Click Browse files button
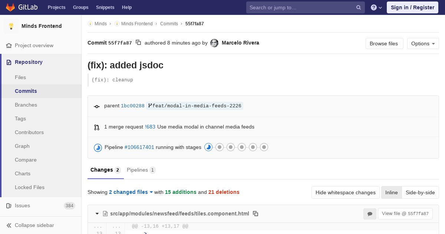Screen dimensions: 445x234 click(x=384, y=43)
